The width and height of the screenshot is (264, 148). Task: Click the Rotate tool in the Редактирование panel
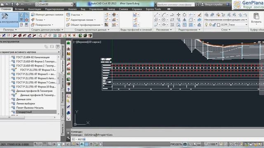click(184, 15)
